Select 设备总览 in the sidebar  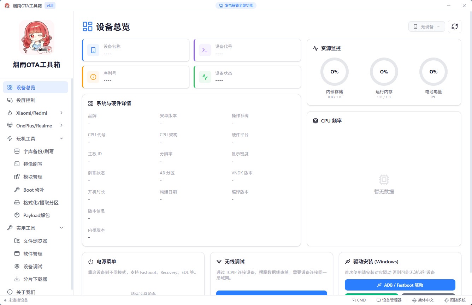(35, 88)
